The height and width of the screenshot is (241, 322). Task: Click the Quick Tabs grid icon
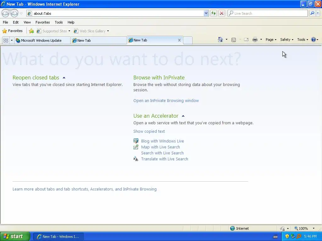tap(6, 40)
